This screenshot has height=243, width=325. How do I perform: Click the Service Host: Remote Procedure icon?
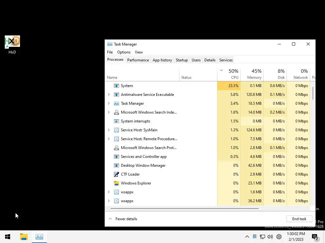tap(116, 139)
